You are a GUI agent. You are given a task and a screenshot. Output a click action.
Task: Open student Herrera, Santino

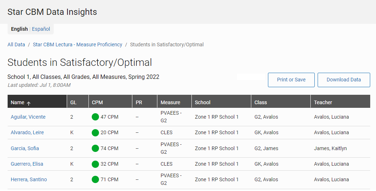[29, 179]
